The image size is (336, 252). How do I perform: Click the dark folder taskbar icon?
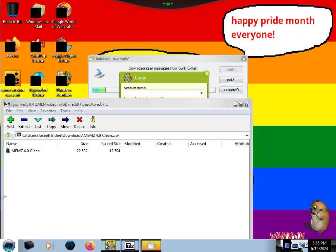pyautogui.click(x=29, y=245)
